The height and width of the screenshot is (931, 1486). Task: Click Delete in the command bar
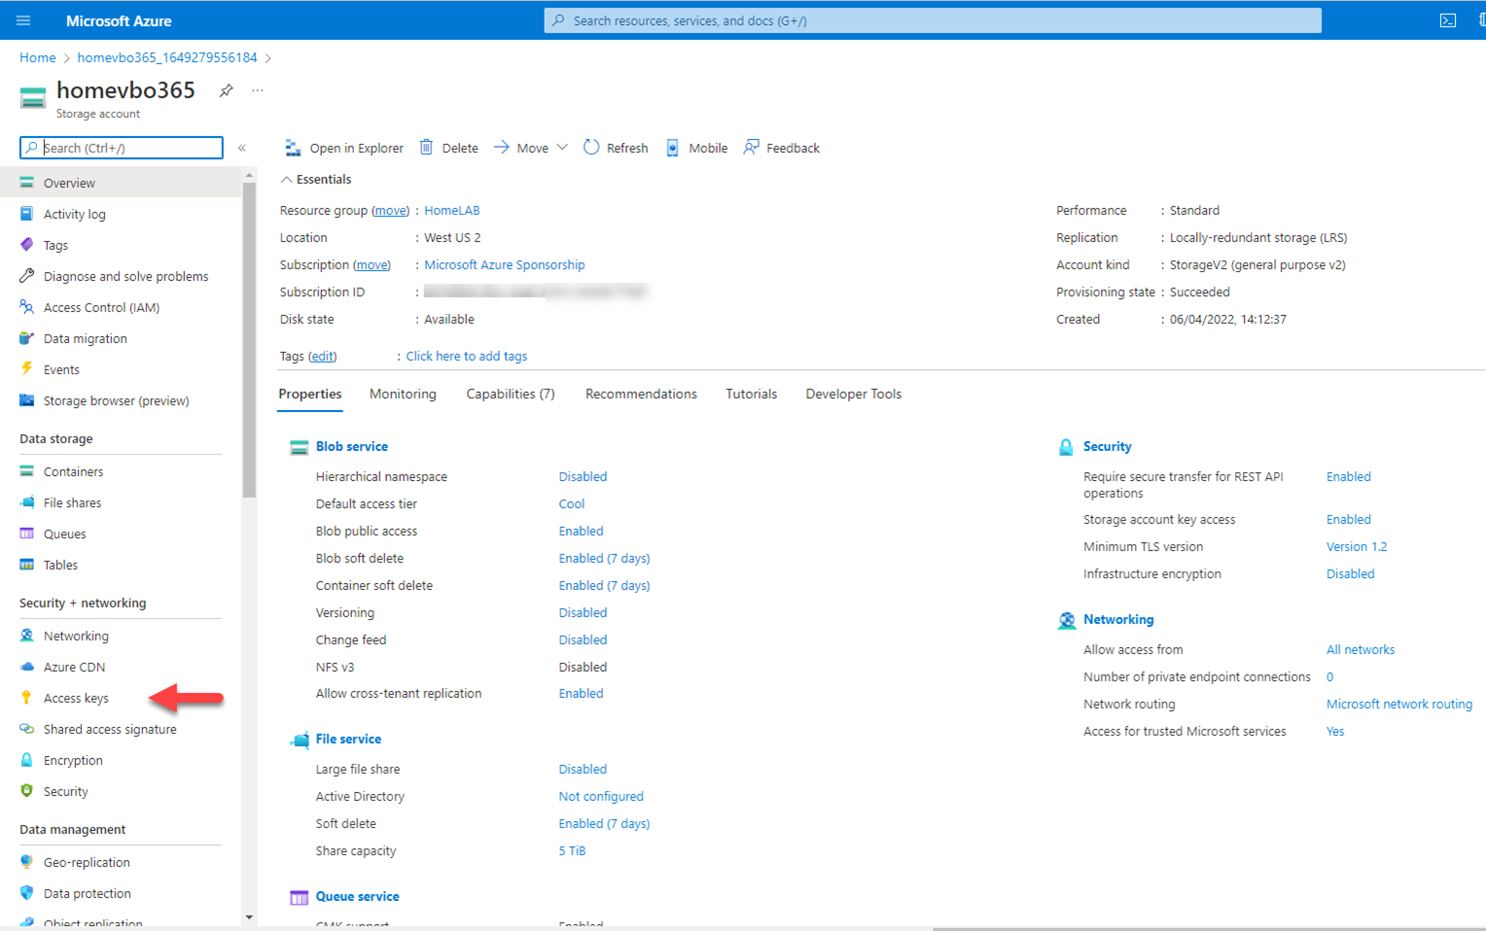(448, 148)
